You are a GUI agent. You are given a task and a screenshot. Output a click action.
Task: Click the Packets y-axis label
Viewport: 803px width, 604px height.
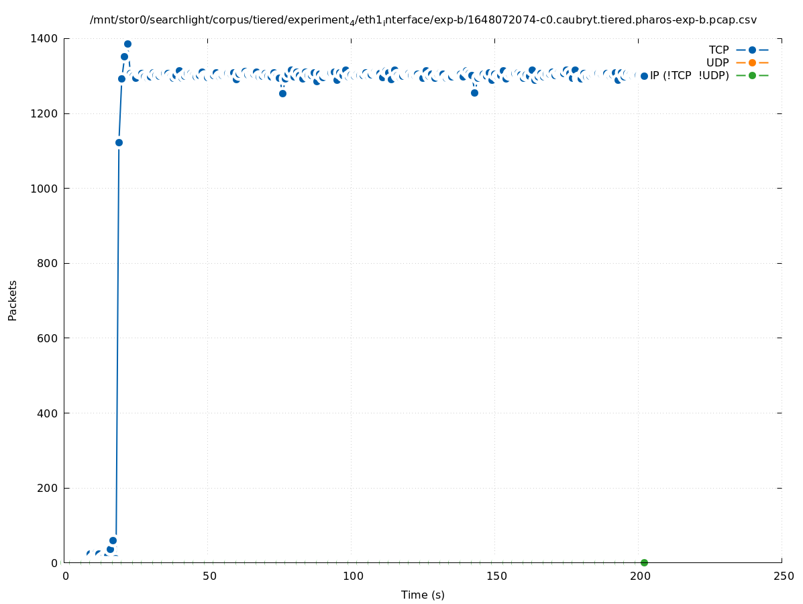pyautogui.click(x=13, y=300)
